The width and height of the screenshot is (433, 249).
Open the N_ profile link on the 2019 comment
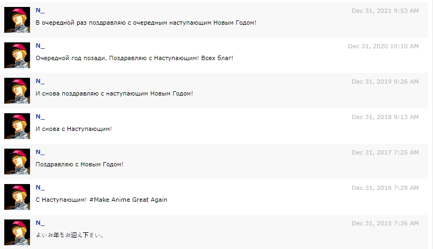pos(40,82)
